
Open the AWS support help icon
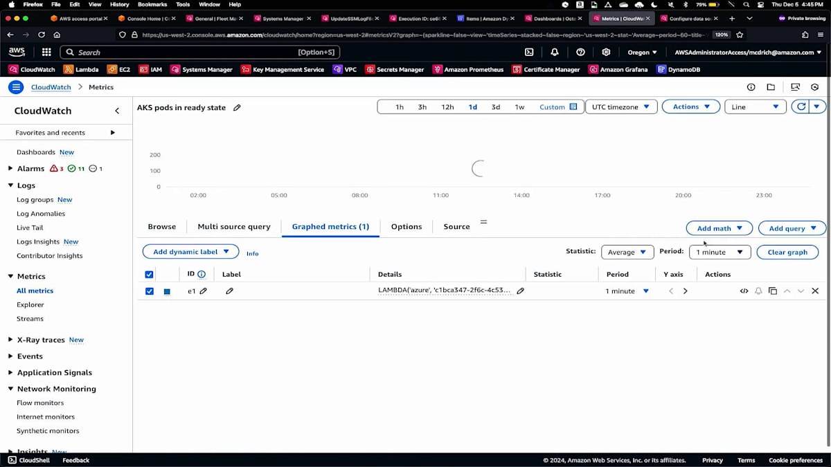point(580,52)
